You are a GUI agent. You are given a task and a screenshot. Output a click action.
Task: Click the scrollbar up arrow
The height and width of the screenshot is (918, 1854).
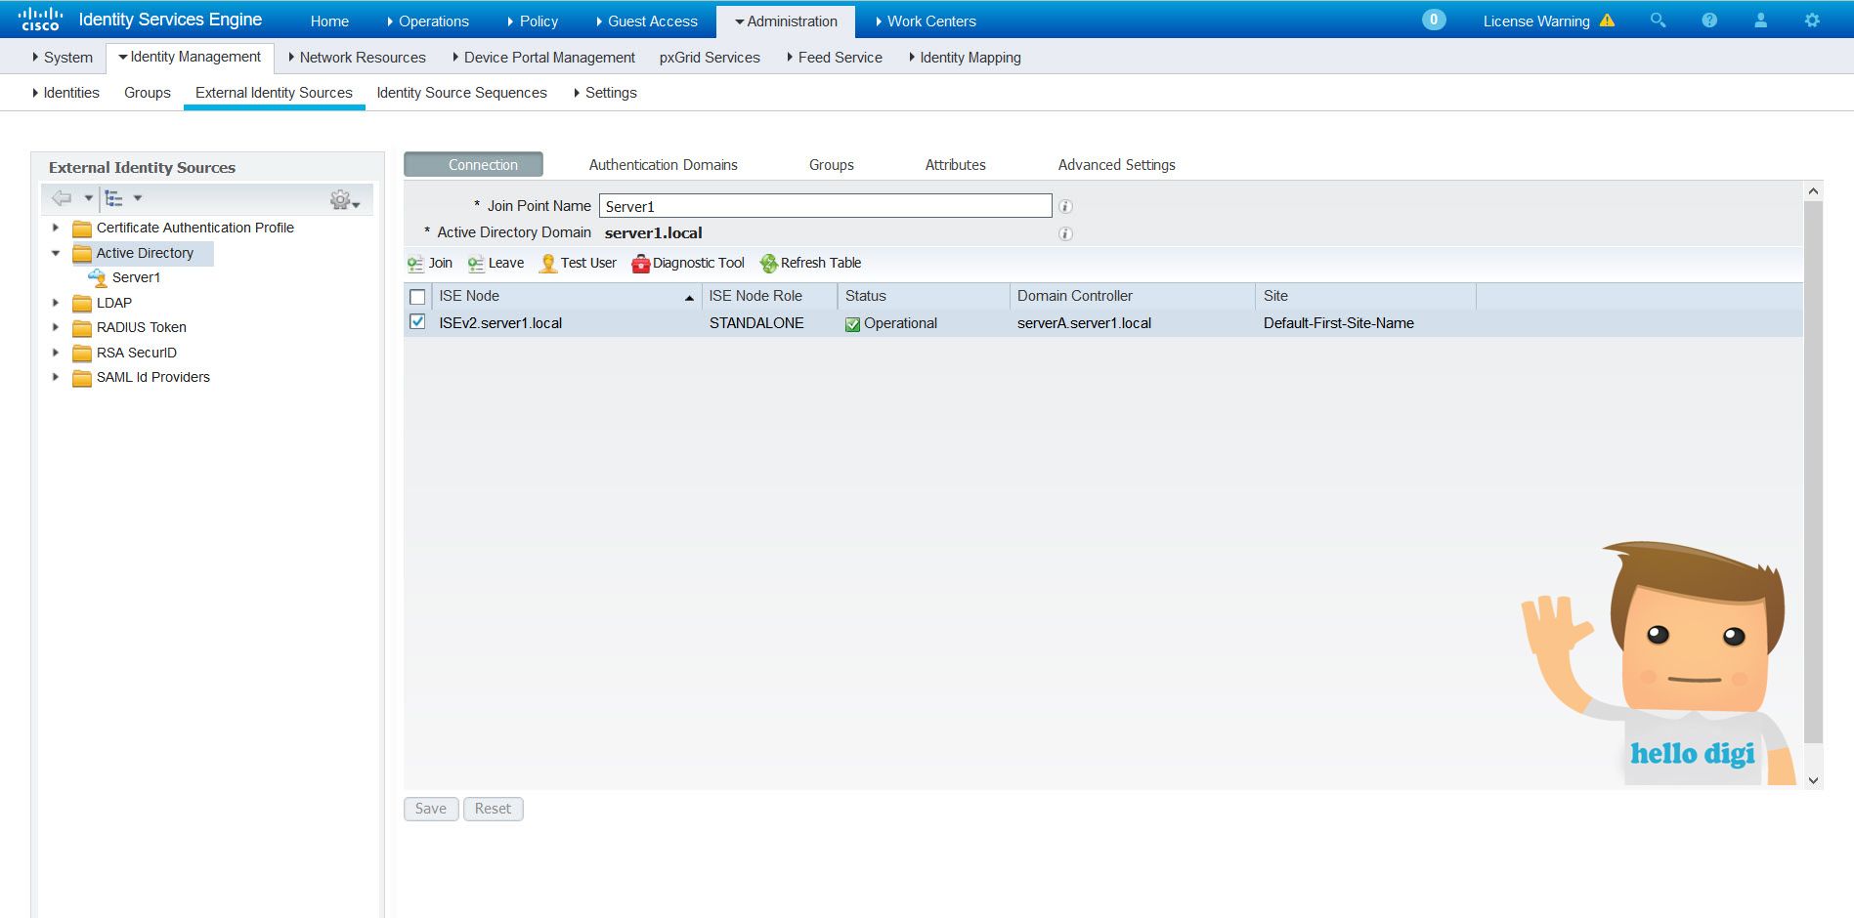[1814, 191]
